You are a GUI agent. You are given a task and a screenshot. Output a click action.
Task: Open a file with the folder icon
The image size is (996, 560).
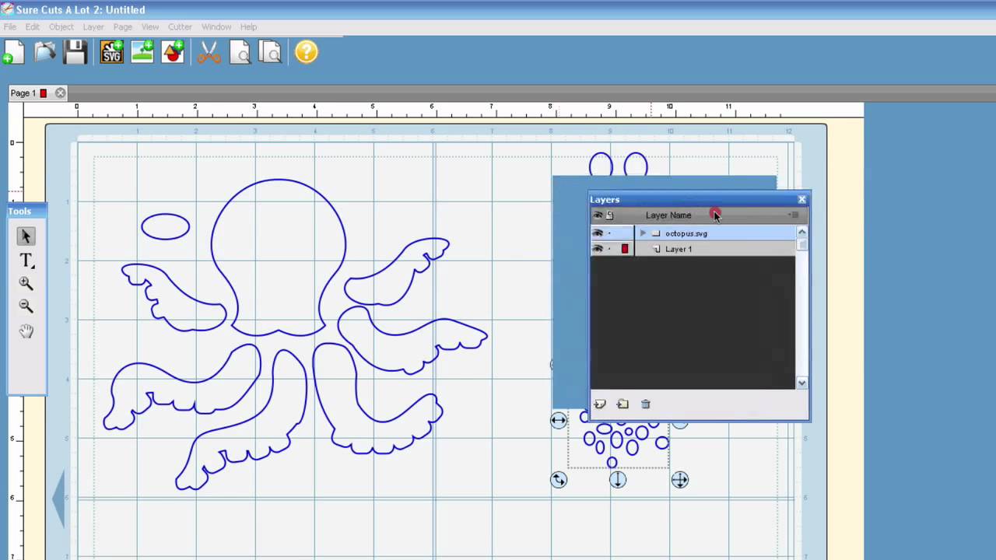click(45, 52)
